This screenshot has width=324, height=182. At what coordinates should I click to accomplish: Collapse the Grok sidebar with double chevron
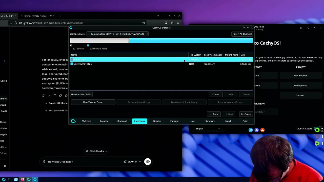5,166
